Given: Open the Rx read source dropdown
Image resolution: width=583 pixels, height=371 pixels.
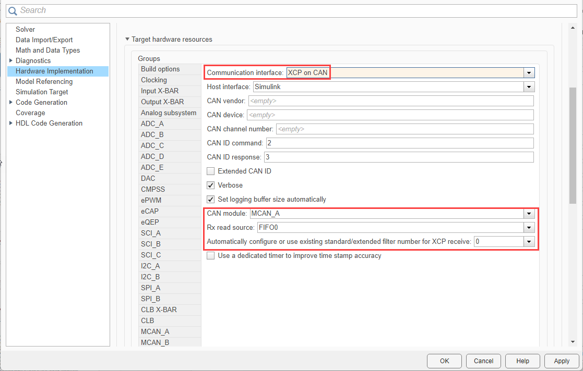Looking at the screenshot, I should (529, 228).
